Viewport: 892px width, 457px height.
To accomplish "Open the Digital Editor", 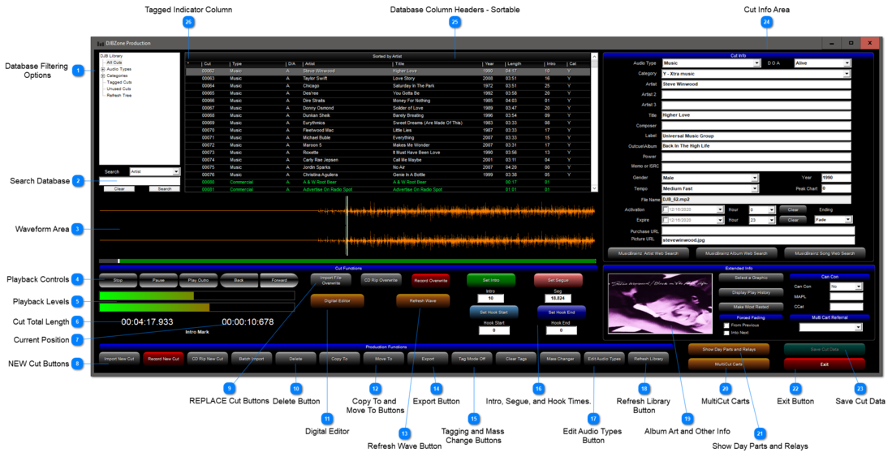I will [337, 300].
